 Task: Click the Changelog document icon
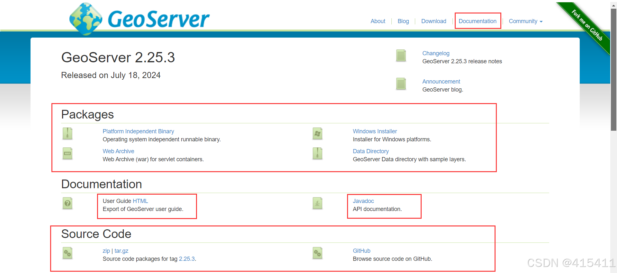click(x=401, y=56)
